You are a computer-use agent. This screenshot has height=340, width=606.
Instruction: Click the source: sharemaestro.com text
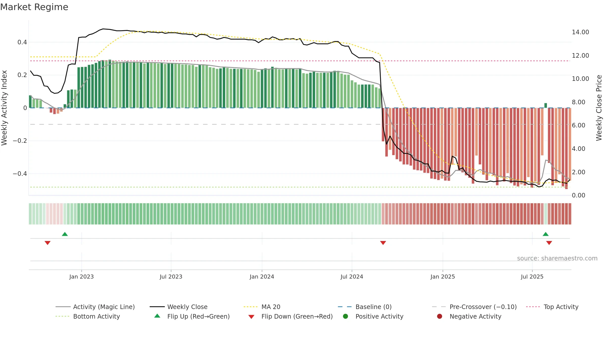557,258
